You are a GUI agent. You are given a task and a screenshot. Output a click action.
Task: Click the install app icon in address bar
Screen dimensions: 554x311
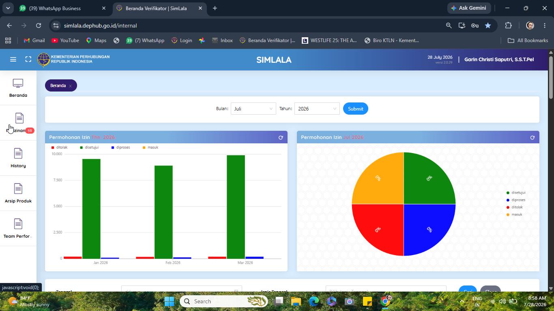(x=462, y=26)
